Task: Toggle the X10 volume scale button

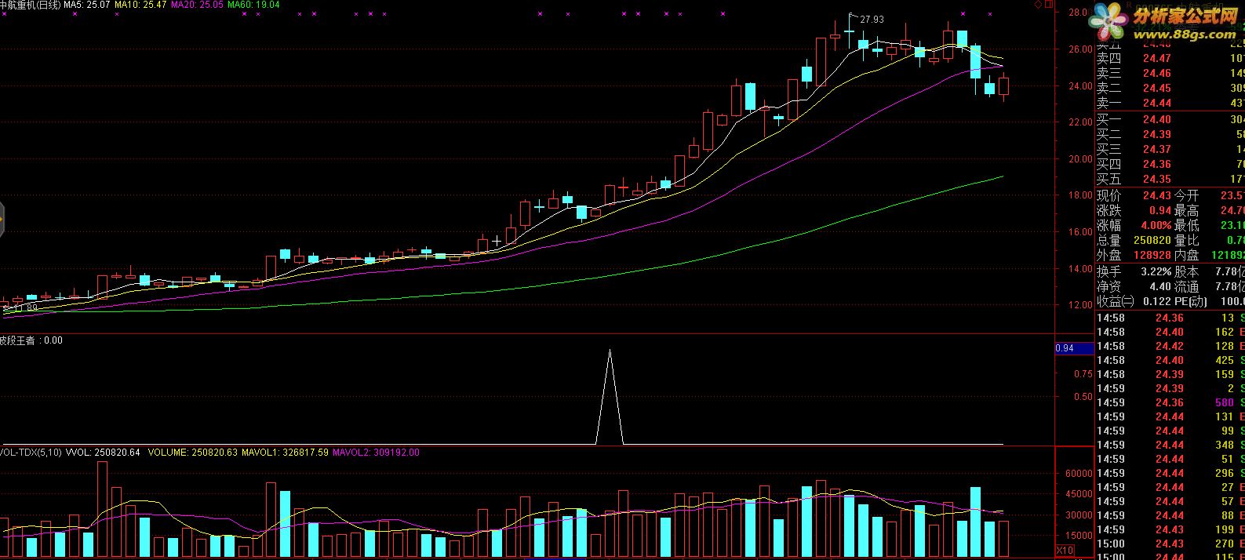Action: coord(1065,551)
